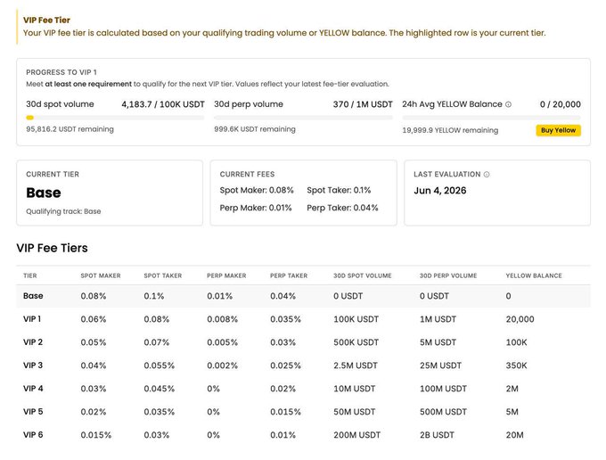
Task: Open info icon beside 24h Avg YELLOW Balance
Action: coord(508,104)
